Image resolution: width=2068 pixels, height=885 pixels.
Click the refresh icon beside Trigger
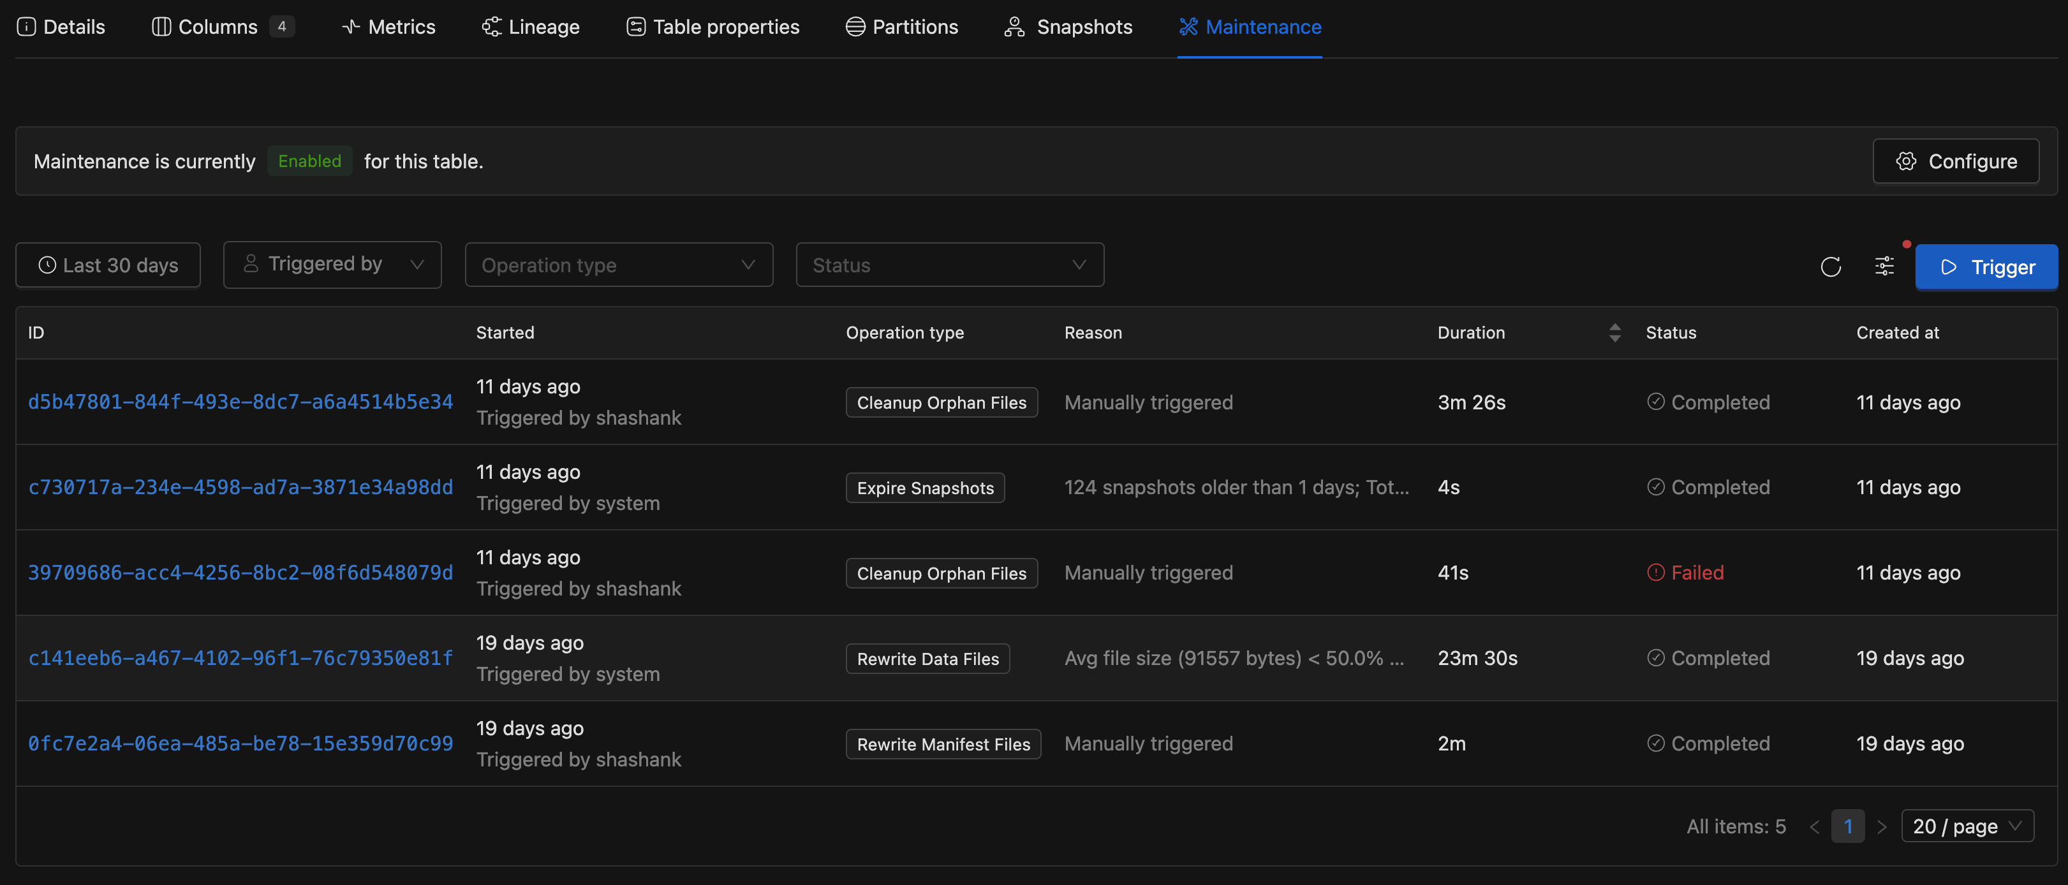coord(1830,267)
